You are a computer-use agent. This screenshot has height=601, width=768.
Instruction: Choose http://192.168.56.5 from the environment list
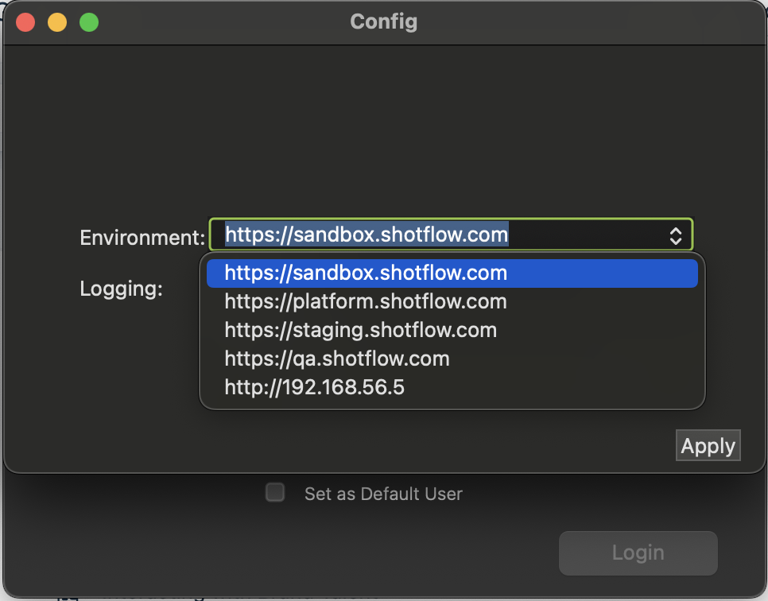tap(452, 387)
